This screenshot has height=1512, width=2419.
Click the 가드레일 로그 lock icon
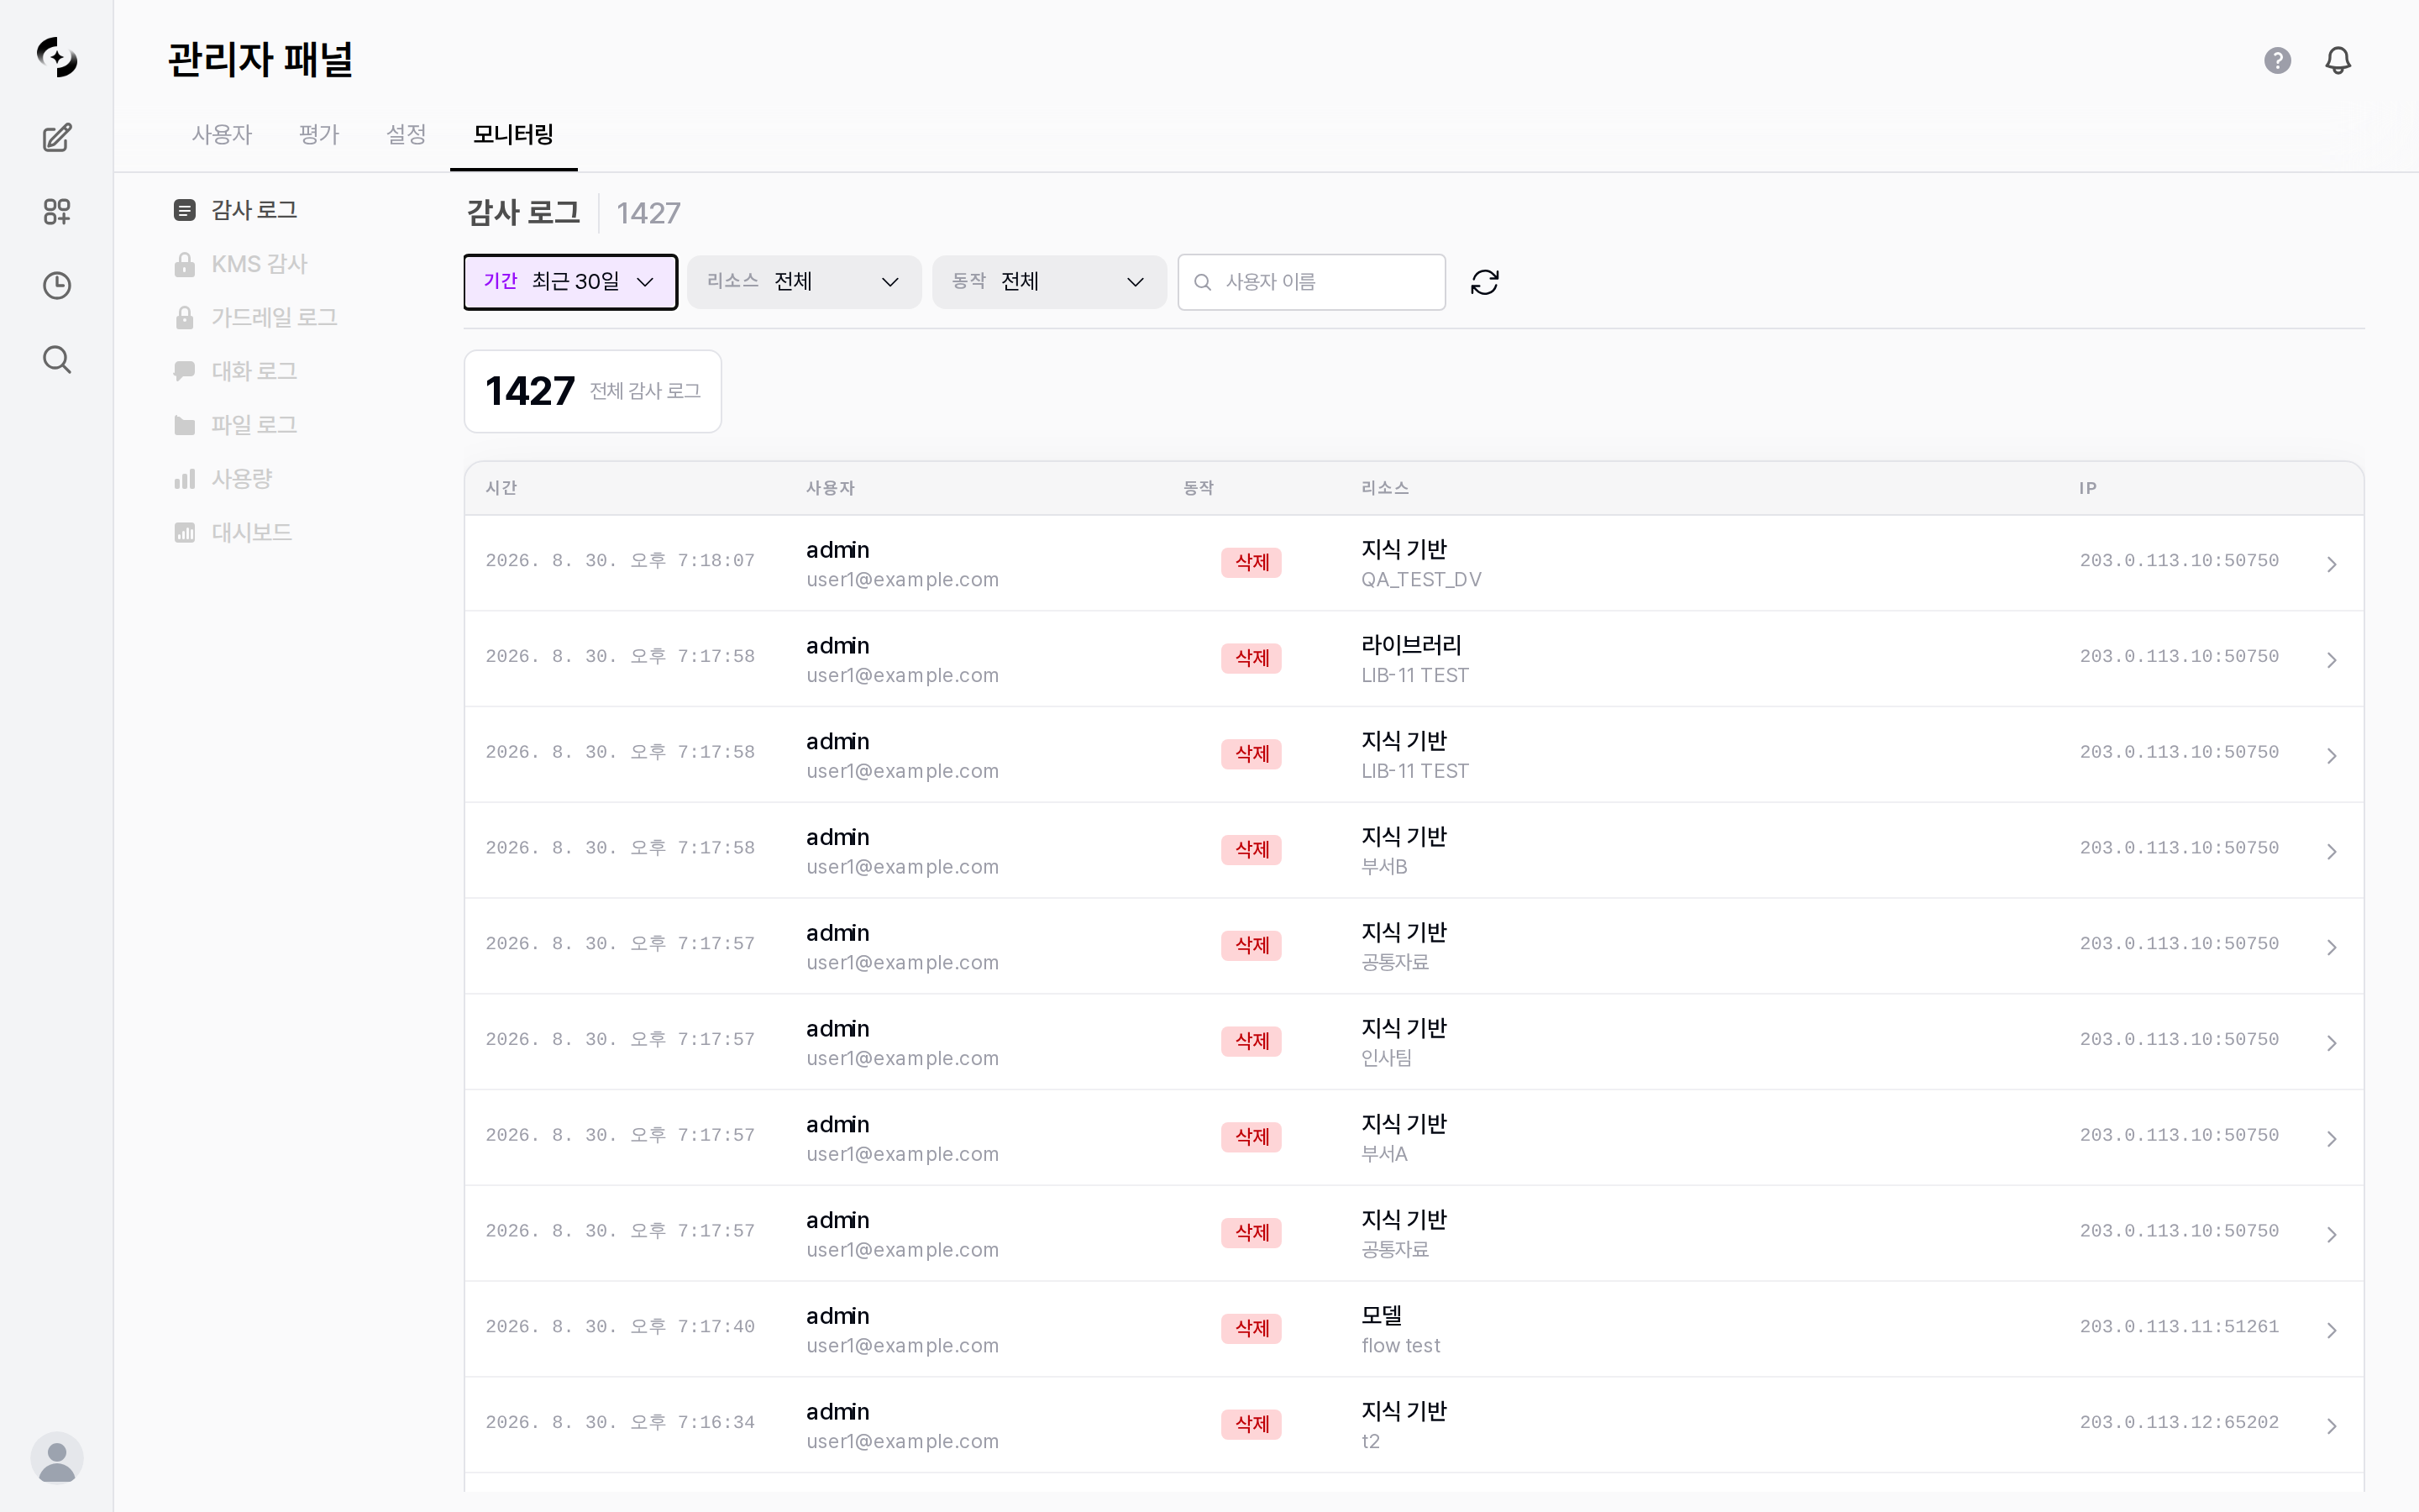[x=185, y=318]
